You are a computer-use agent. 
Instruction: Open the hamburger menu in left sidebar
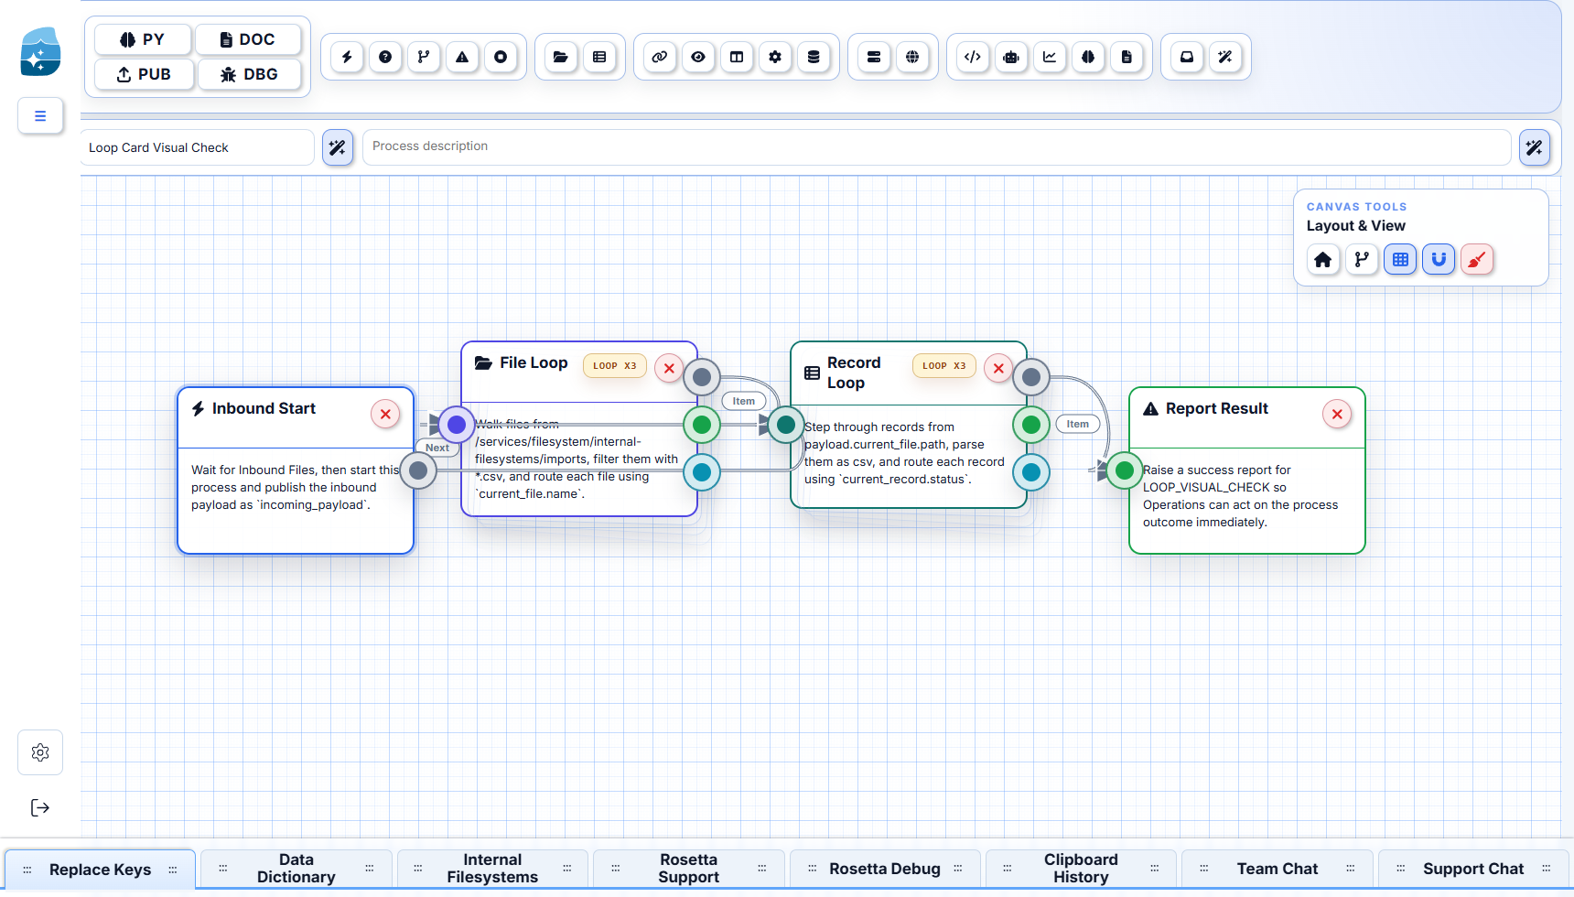tap(40, 116)
